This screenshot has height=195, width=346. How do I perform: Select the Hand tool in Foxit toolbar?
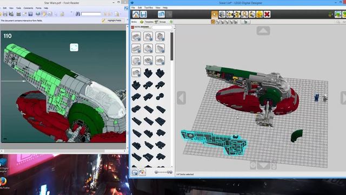[x=44, y=14]
